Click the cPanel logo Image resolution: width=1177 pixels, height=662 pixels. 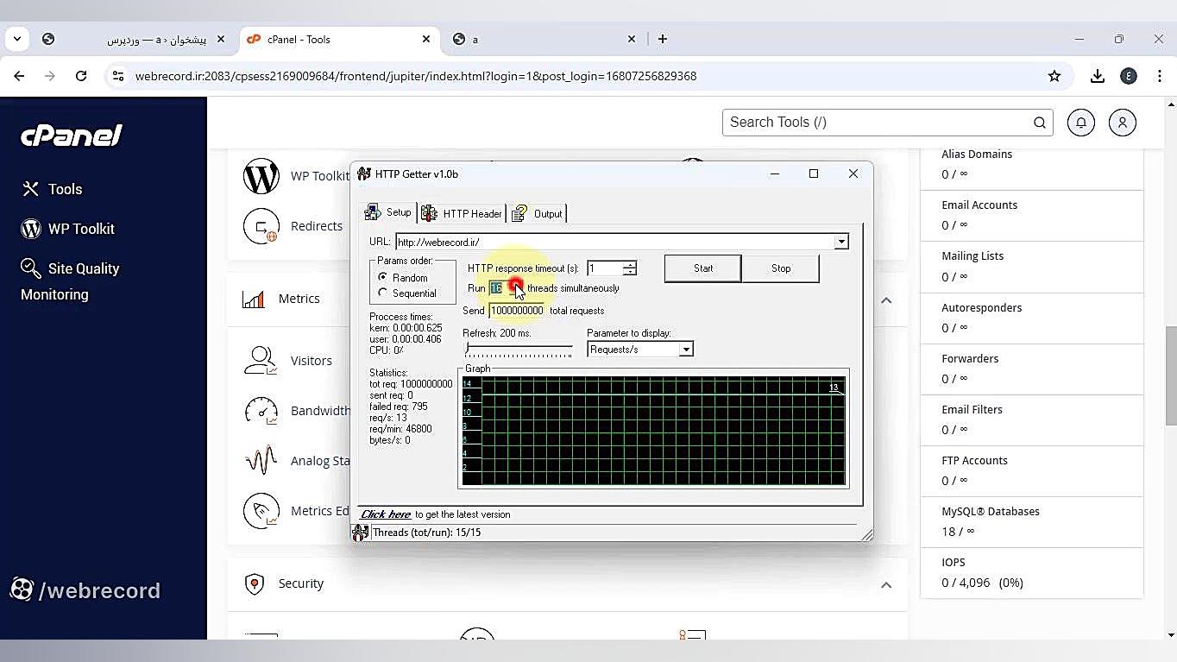pos(72,136)
